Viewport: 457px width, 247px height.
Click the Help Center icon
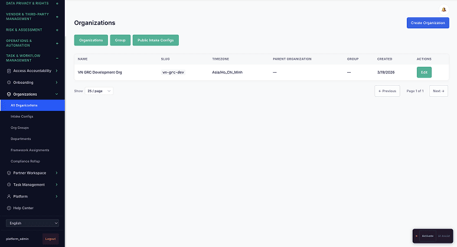9,208
